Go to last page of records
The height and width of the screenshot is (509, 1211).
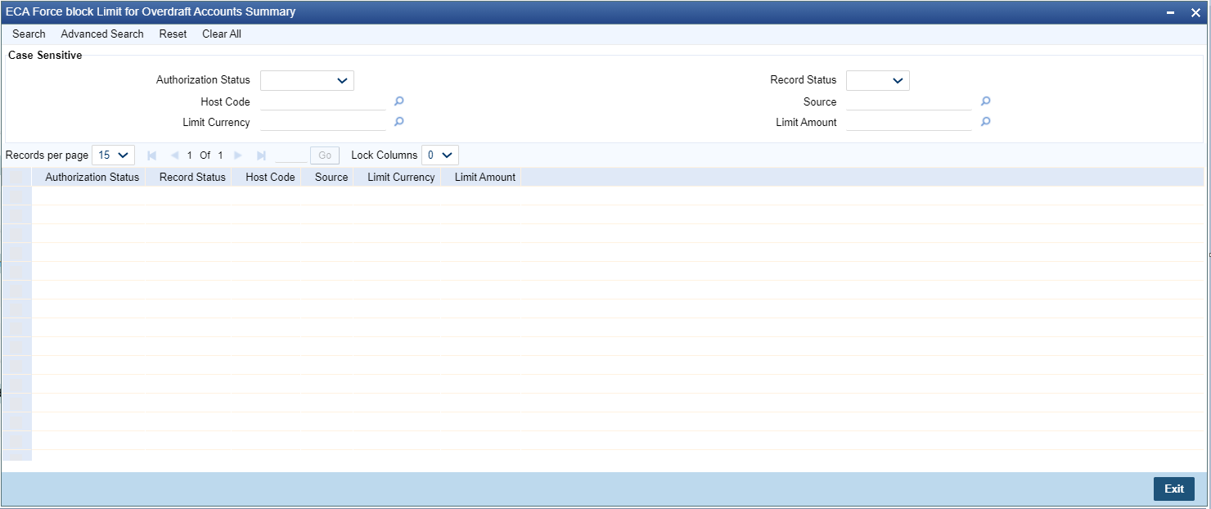pos(261,155)
